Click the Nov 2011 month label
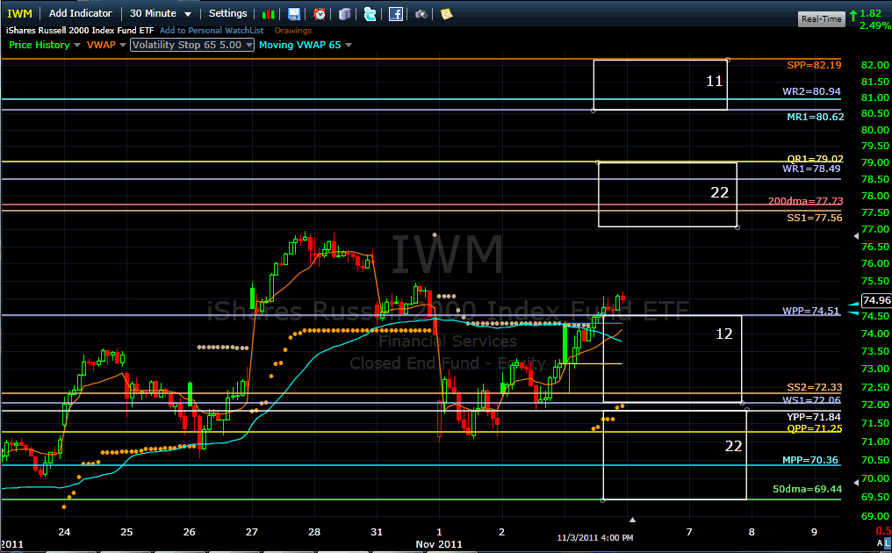The width and height of the screenshot is (892, 553). pos(439,544)
